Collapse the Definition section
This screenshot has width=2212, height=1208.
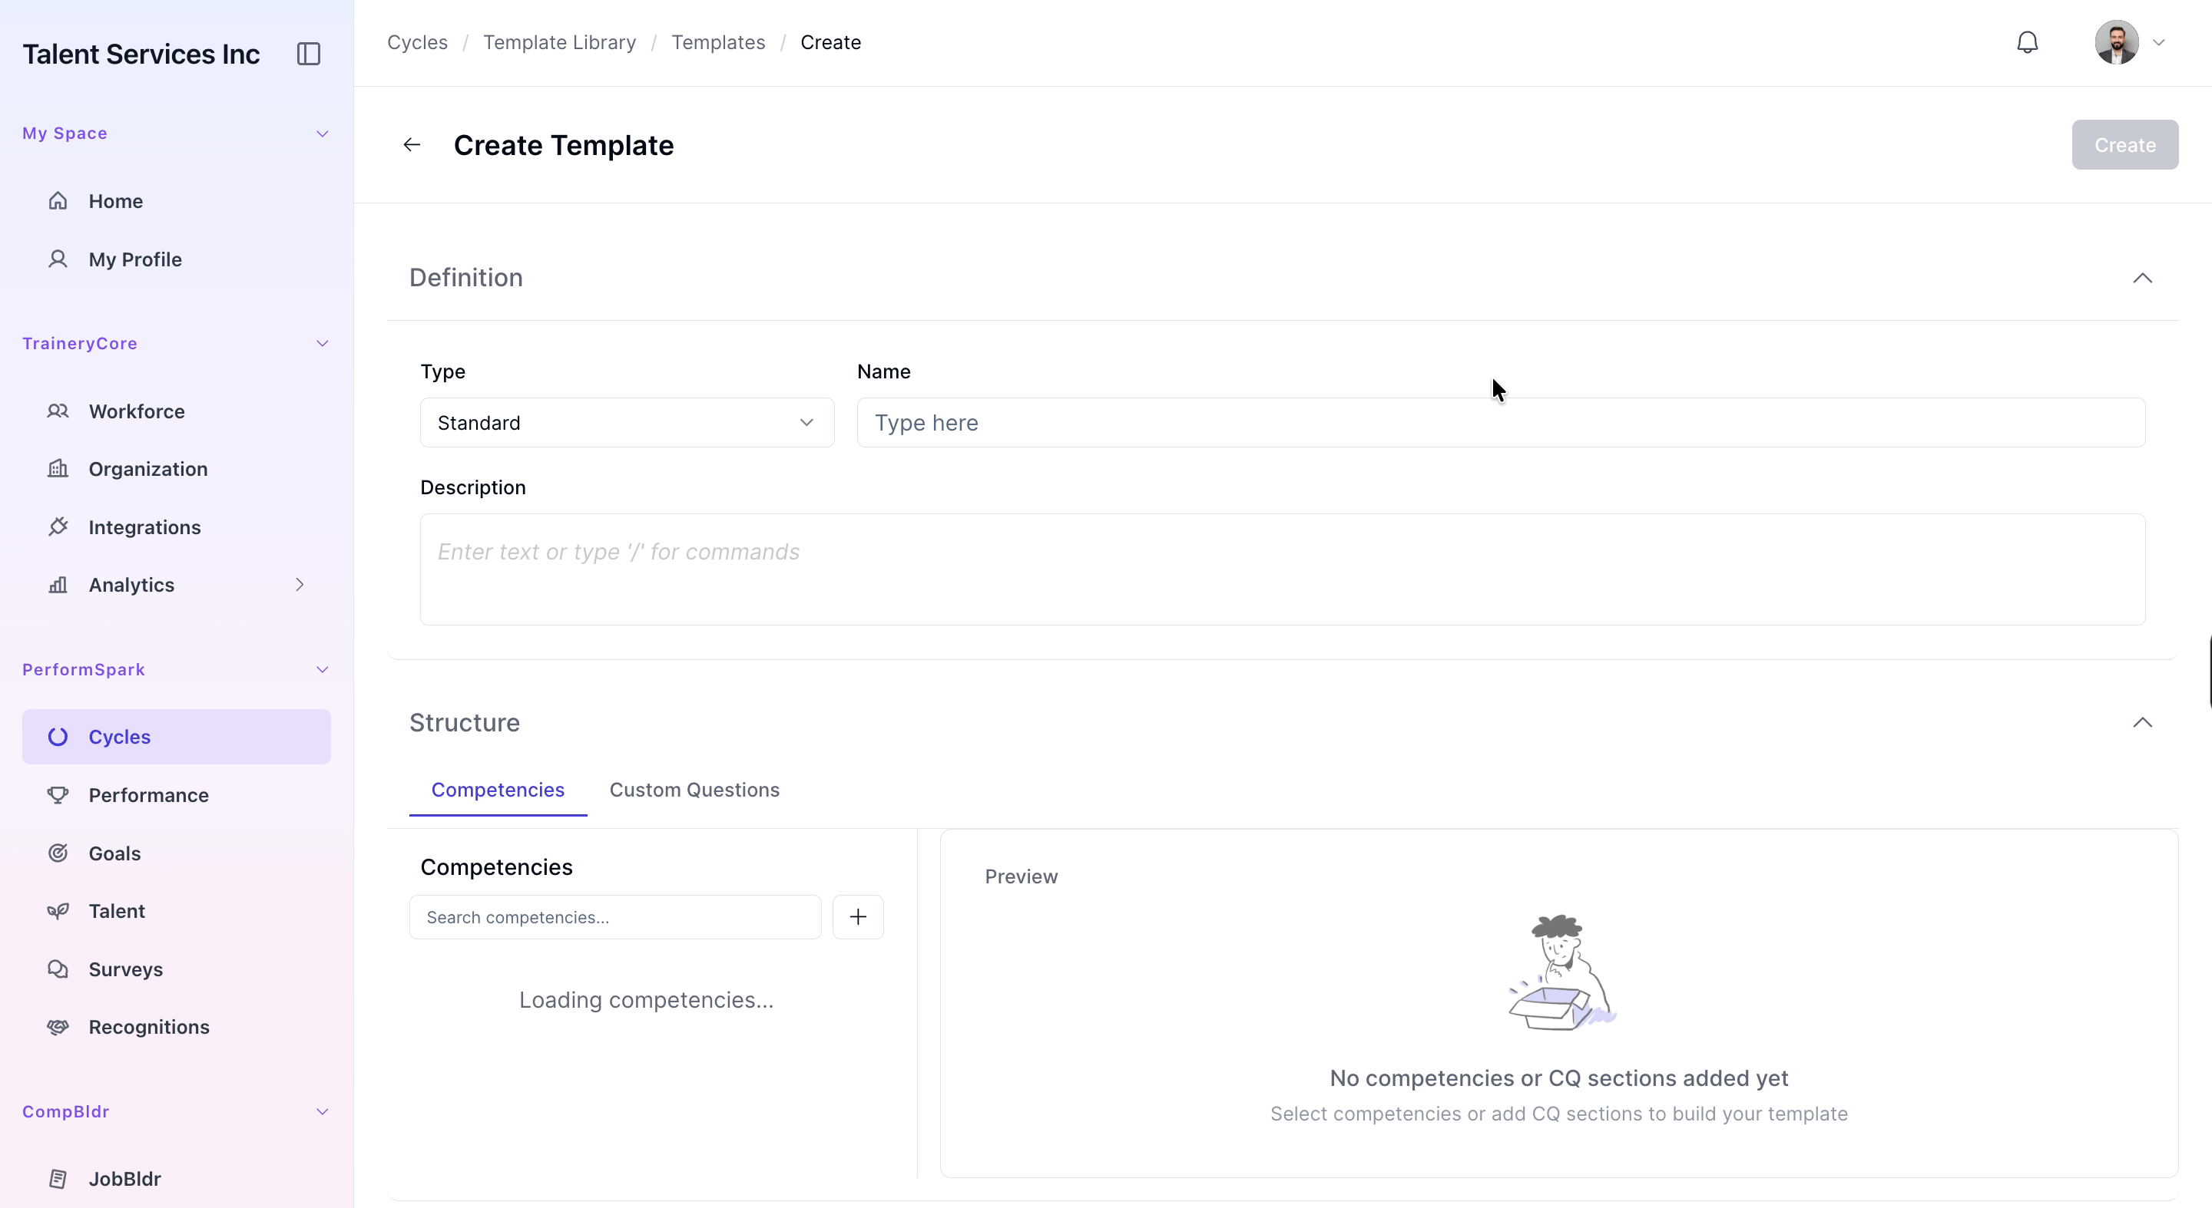point(2142,278)
